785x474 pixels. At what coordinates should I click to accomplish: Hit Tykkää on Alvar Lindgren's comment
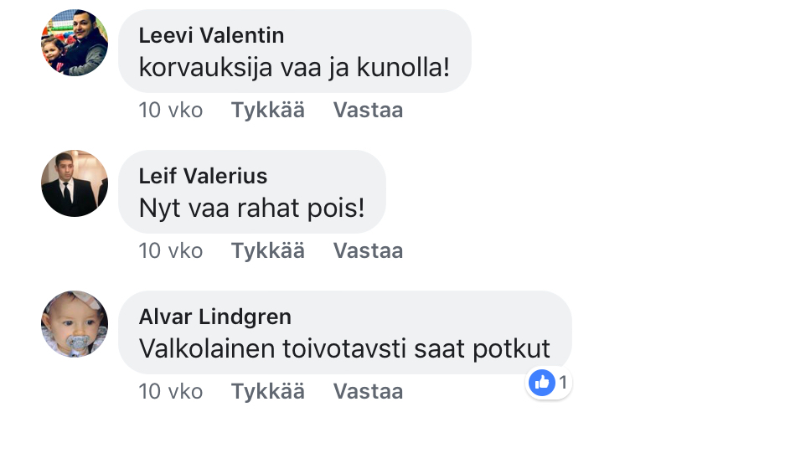tap(268, 391)
